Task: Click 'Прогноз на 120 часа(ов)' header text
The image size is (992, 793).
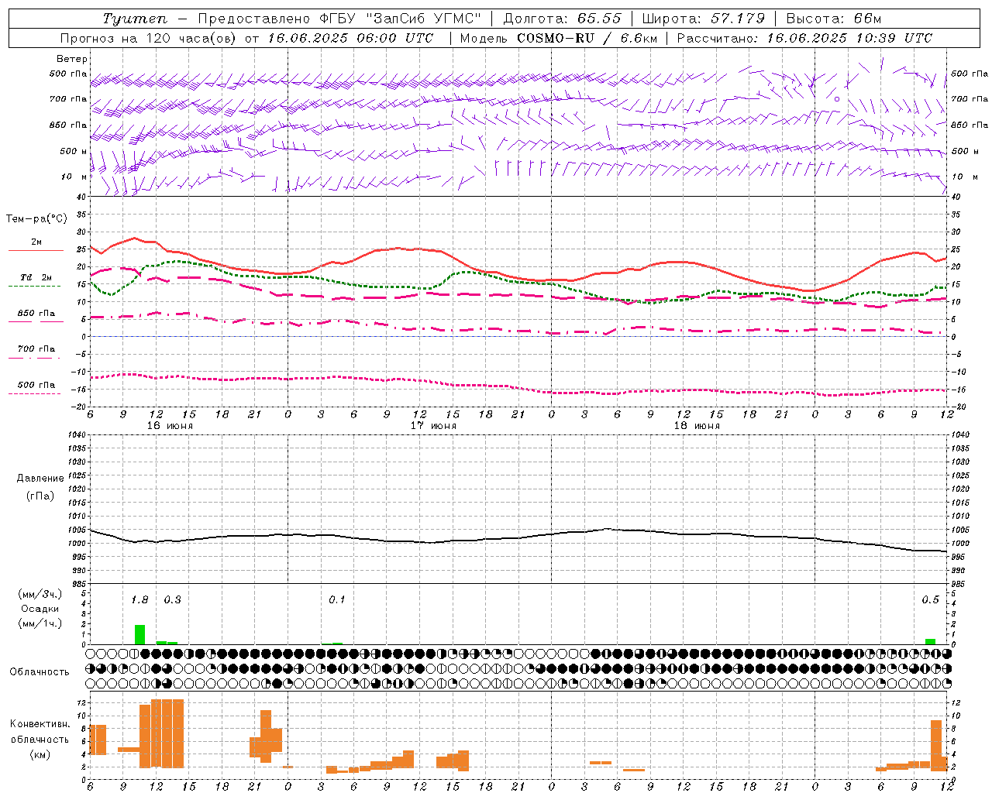Action: pyautogui.click(x=150, y=38)
